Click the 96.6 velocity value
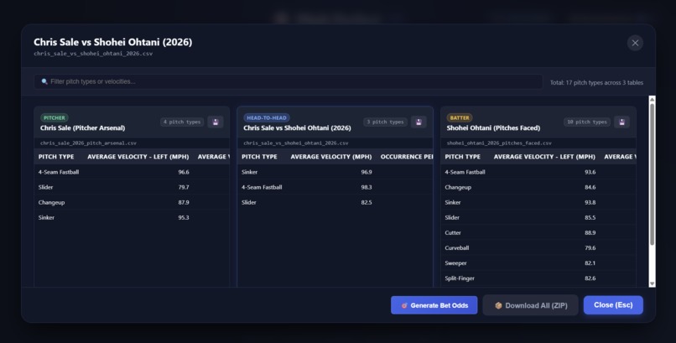The height and width of the screenshot is (343, 676). point(184,172)
